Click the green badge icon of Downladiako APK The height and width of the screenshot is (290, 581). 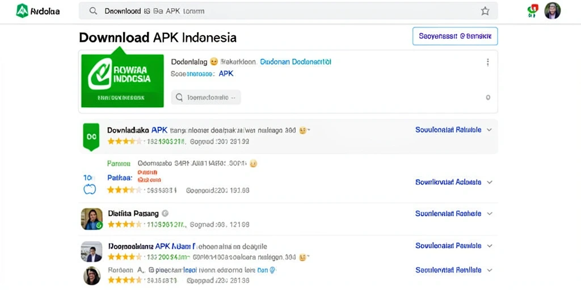click(x=91, y=137)
